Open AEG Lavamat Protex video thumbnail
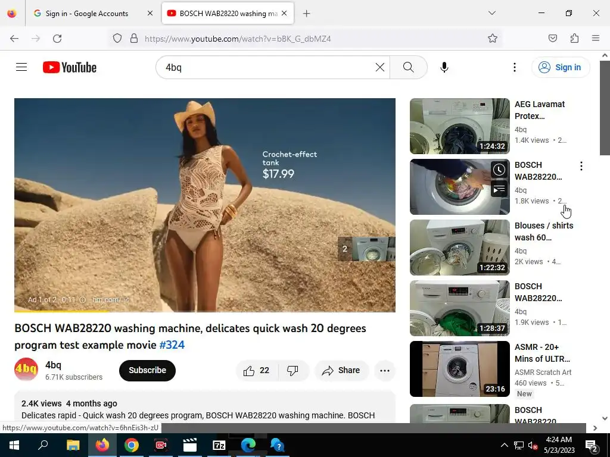This screenshot has width=610, height=457. [x=459, y=126]
